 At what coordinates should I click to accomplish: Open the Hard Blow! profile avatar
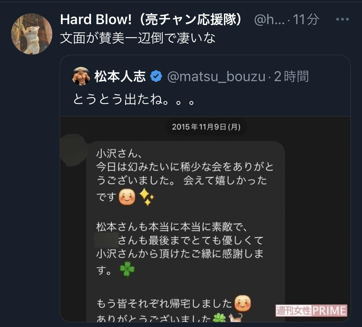point(32,34)
